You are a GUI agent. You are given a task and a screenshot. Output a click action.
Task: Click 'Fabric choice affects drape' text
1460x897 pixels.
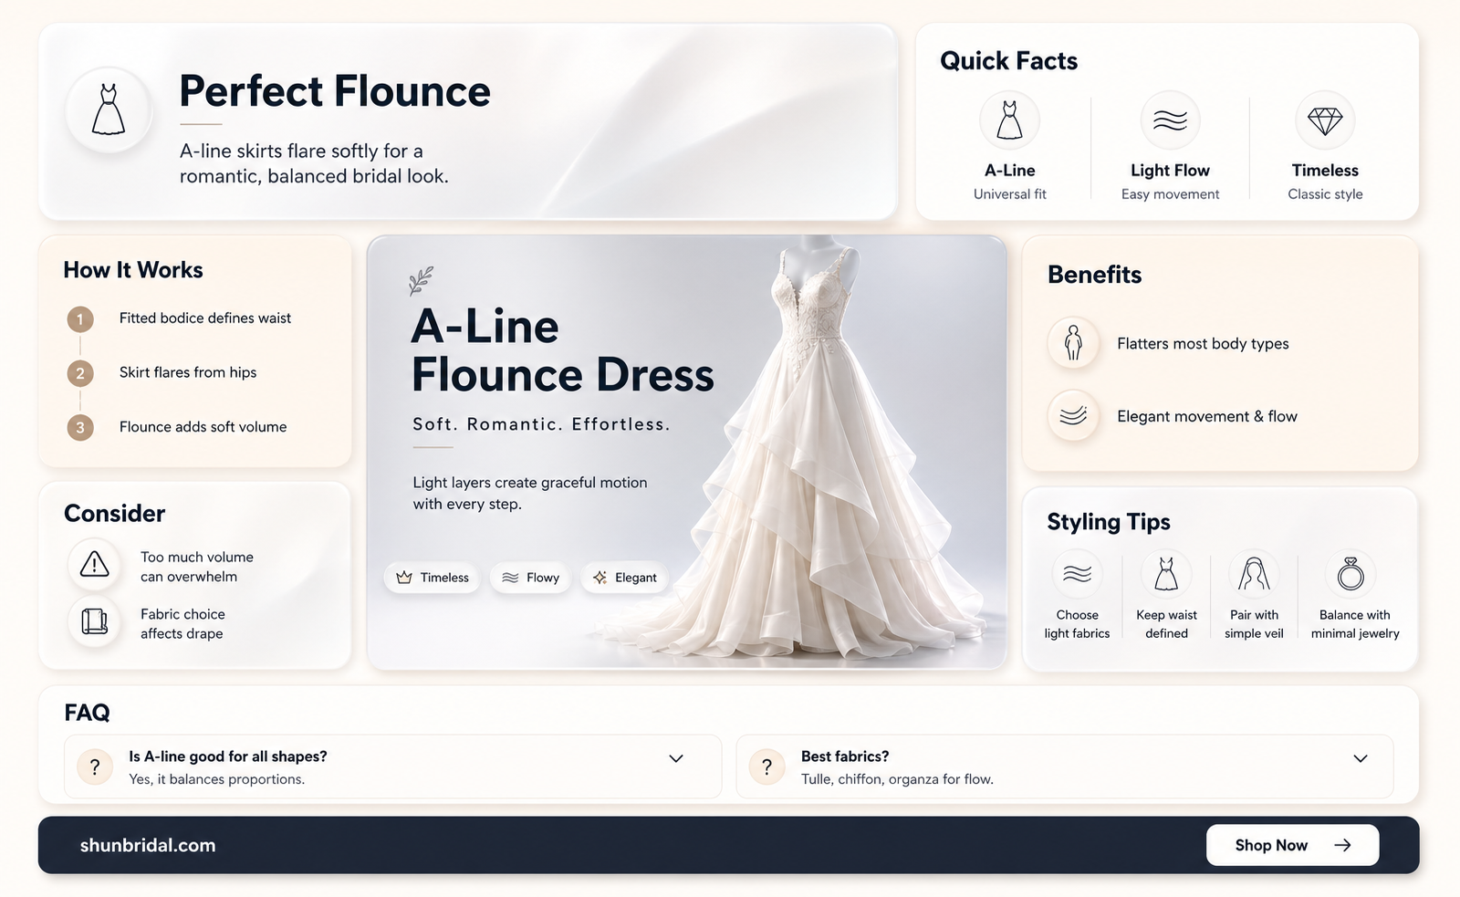point(182,623)
